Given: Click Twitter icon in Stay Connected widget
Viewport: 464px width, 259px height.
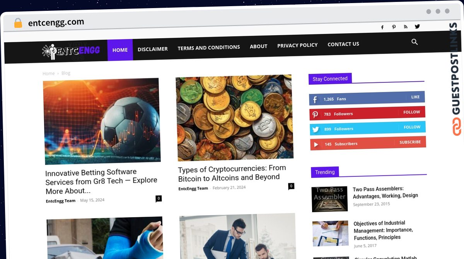Looking at the screenshot, I should pyautogui.click(x=316, y=129).
